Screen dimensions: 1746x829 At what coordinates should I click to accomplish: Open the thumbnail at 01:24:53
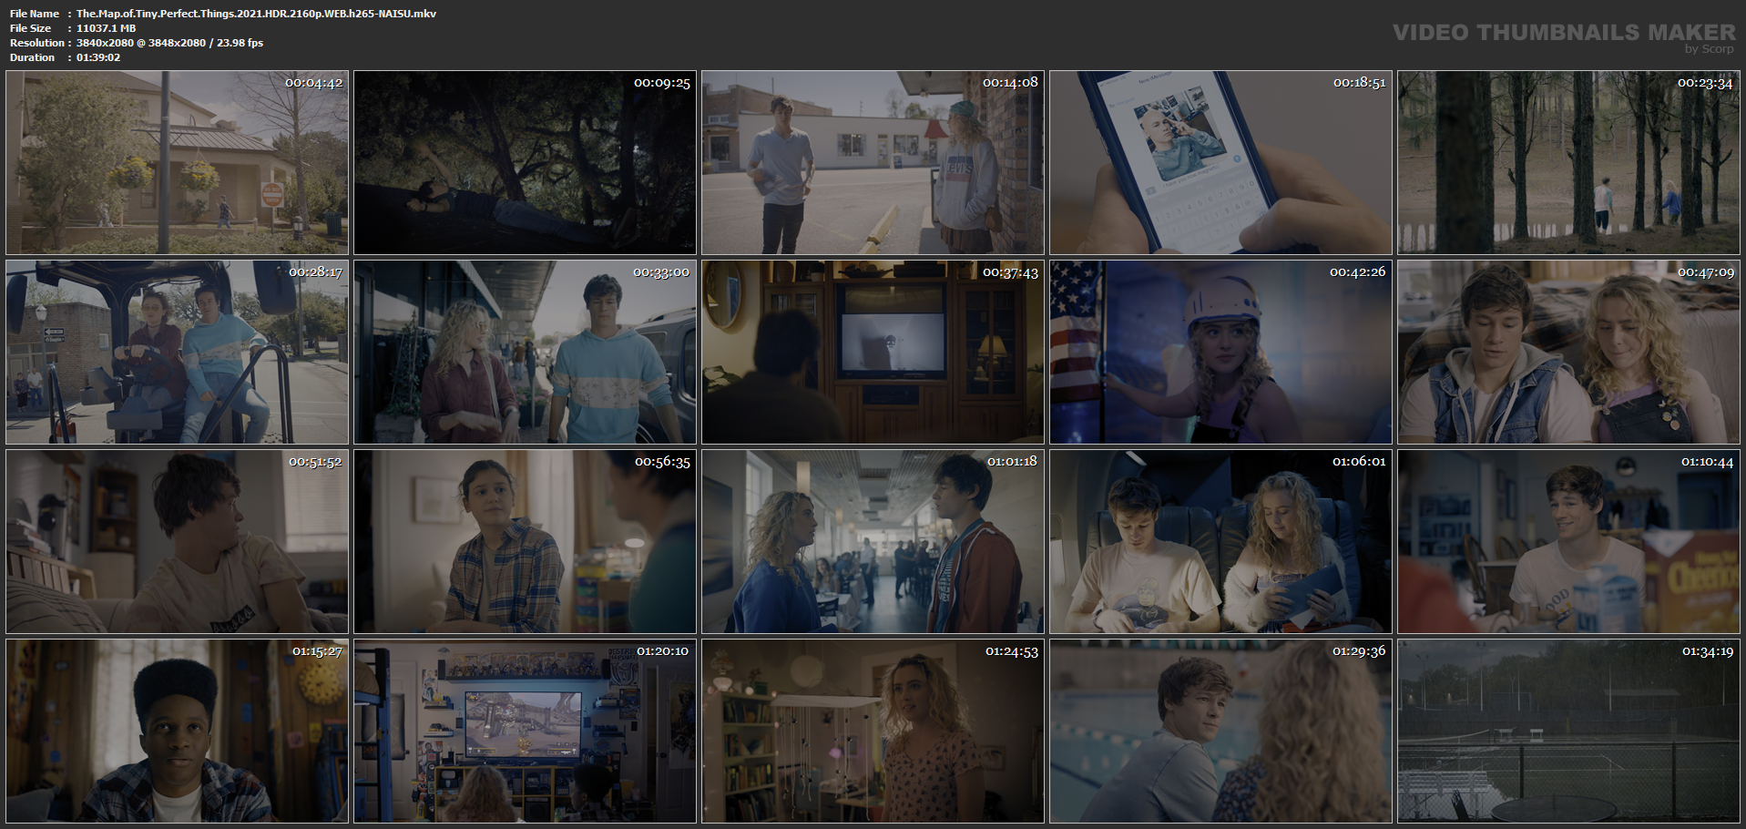[873, 732]
